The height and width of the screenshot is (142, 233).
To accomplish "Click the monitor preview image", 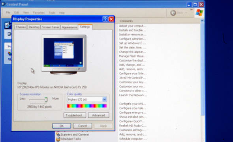I will 64,55.
